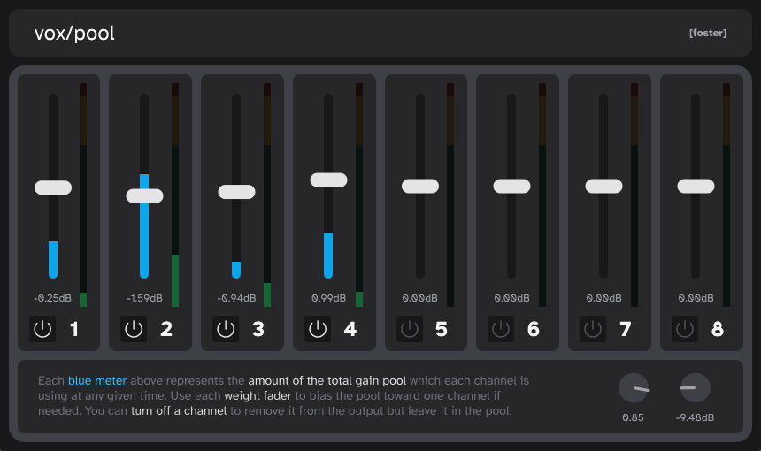Viewport: 761px width, 451px height.
Task: Click channel 3 green level meter
Action: click(x=267, y=195)
